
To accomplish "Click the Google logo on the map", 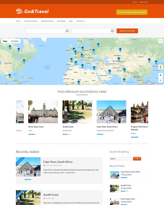I will click(x=4, y=83).
